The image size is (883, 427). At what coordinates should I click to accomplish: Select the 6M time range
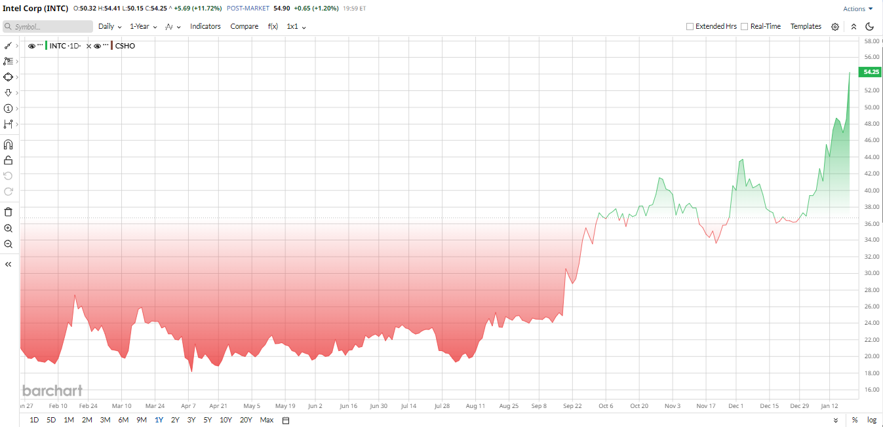[x=123, y=420]
